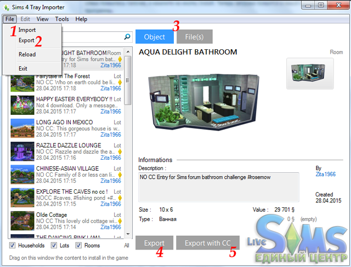Choose Import from the File menu
The image size is (351, 267).
pos(27,30)
